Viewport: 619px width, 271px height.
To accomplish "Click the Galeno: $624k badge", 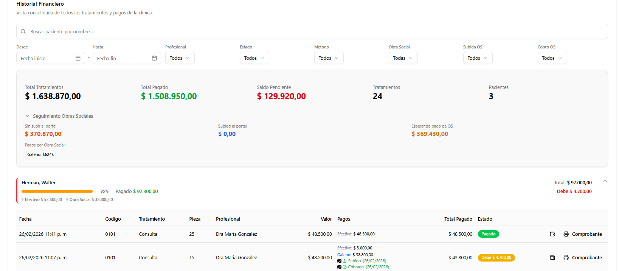I will coord(40,154).
